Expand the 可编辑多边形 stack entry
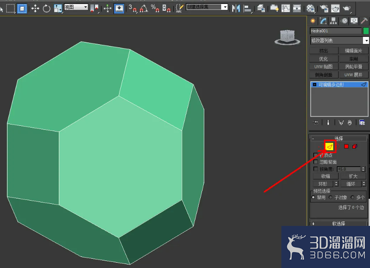The width and height of the screenshot is (370, 268). [314, 85]
